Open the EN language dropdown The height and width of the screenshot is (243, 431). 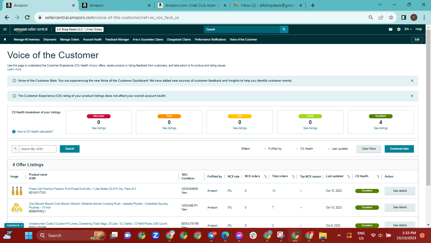408,29
